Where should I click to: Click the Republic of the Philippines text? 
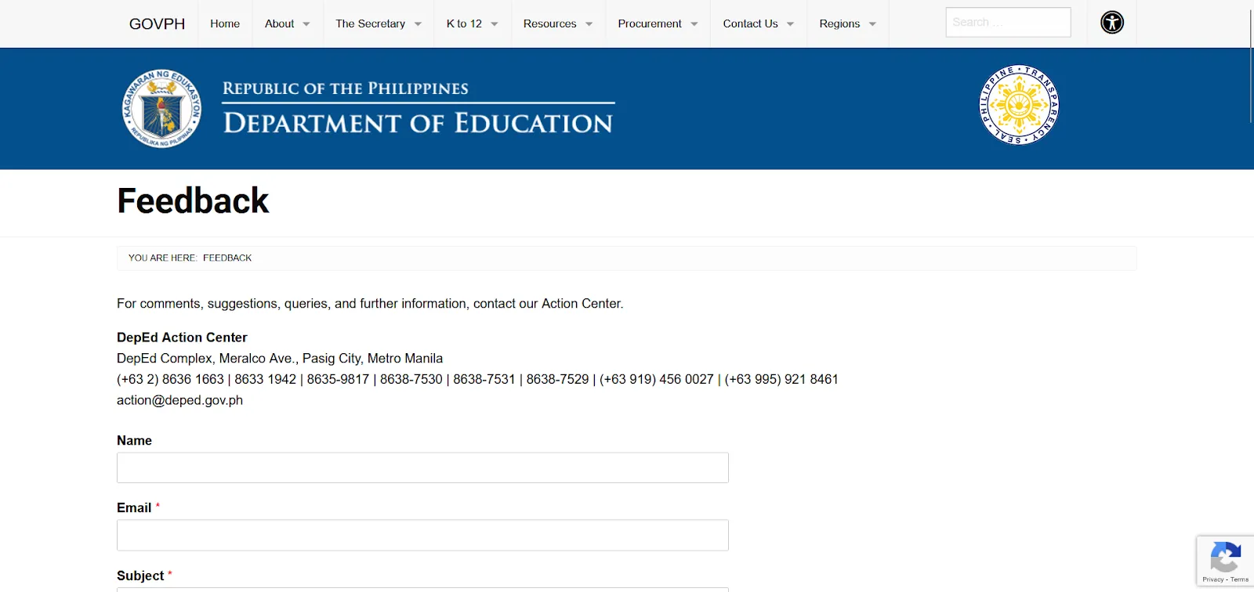346,88
